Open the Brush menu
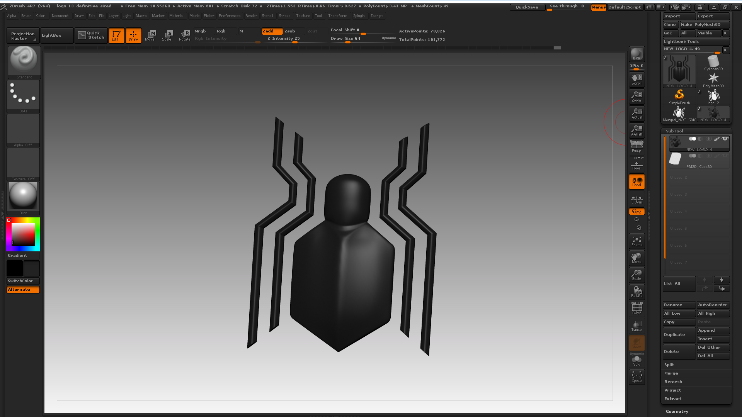 click(x=26, y=16)
